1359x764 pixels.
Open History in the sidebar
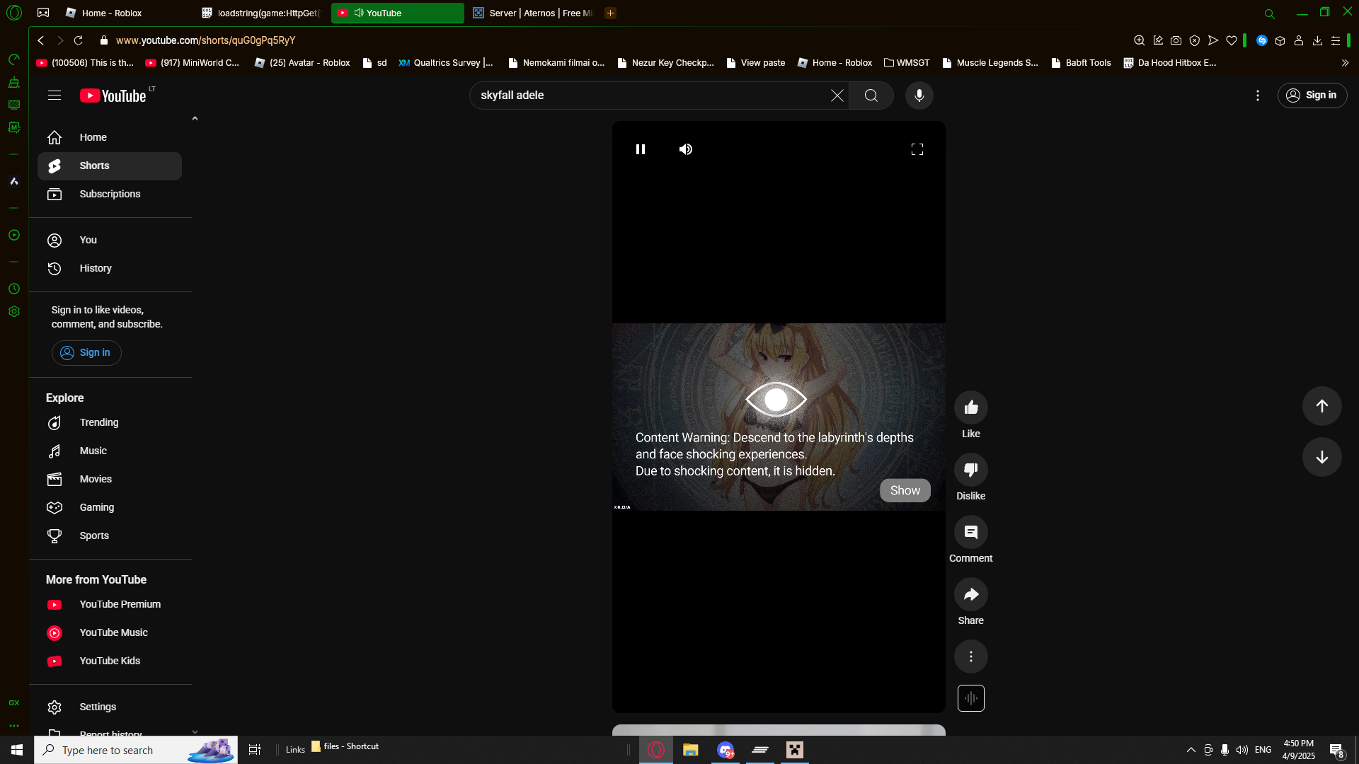110,269
